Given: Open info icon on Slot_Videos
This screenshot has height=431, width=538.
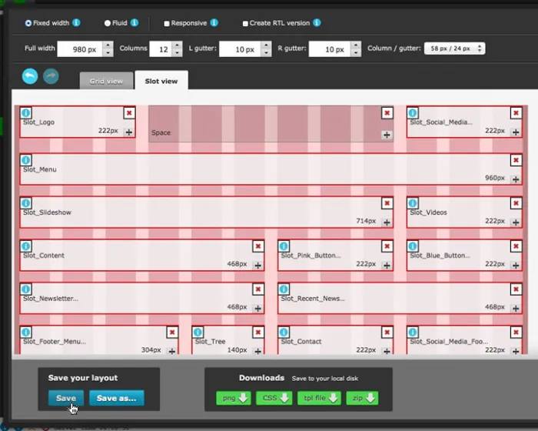Looking at the screenshot, I should click(413, 203).
